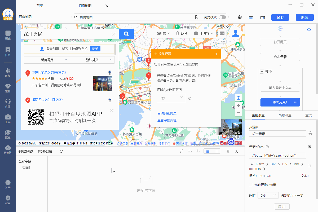Click the blue 登录 button

(95, 49)
